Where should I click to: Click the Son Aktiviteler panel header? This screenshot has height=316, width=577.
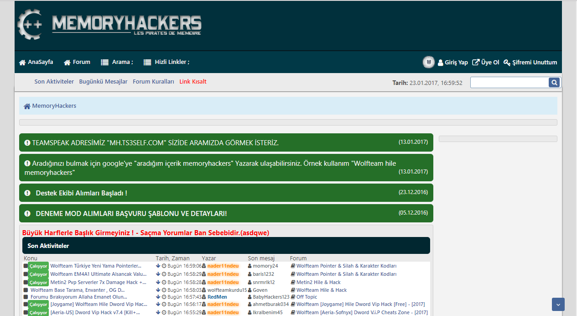click(x=226, y=246)
